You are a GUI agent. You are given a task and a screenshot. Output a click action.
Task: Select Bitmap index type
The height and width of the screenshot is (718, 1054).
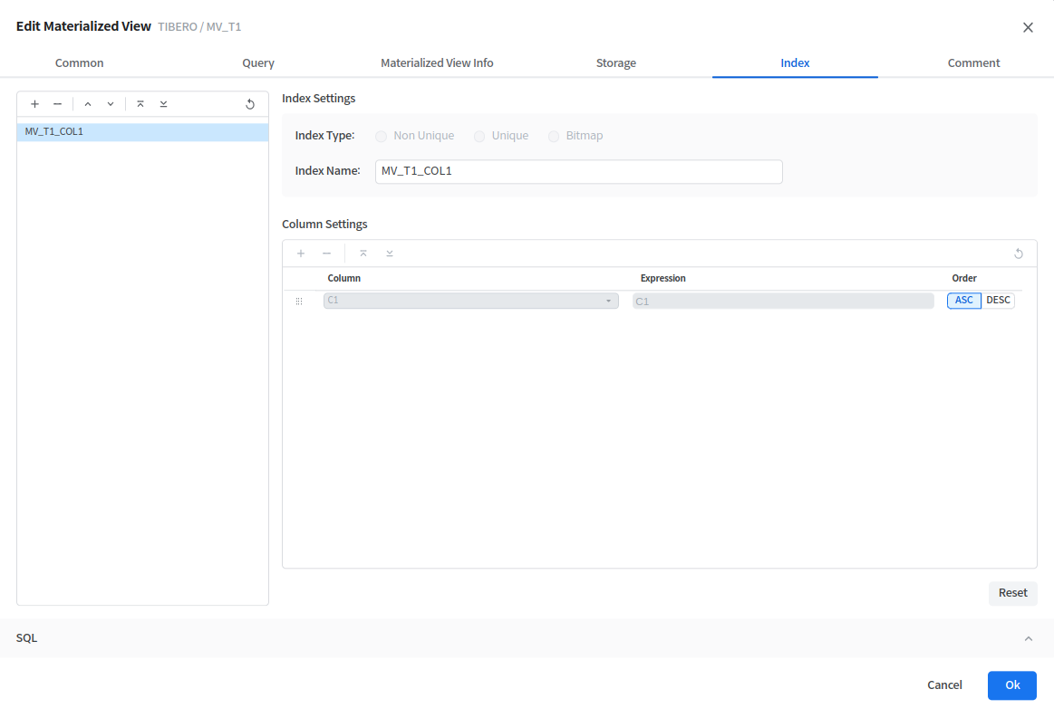tap(554, 136)
